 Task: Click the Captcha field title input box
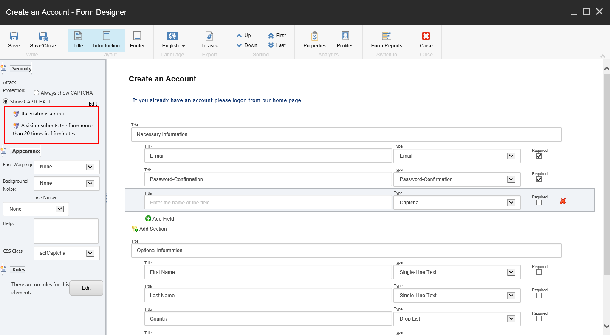click(x=268, y=203)
